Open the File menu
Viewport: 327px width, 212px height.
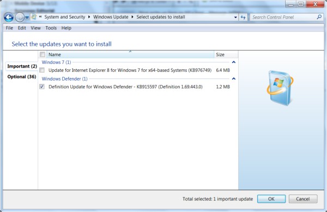point(9,28)
